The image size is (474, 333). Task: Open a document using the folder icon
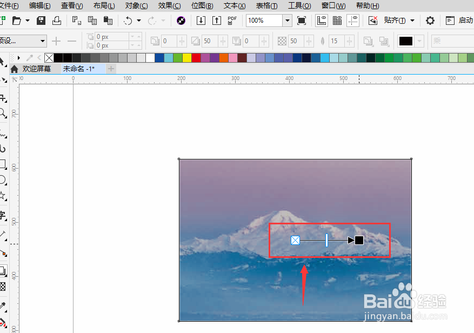click(x=17, y=21)
